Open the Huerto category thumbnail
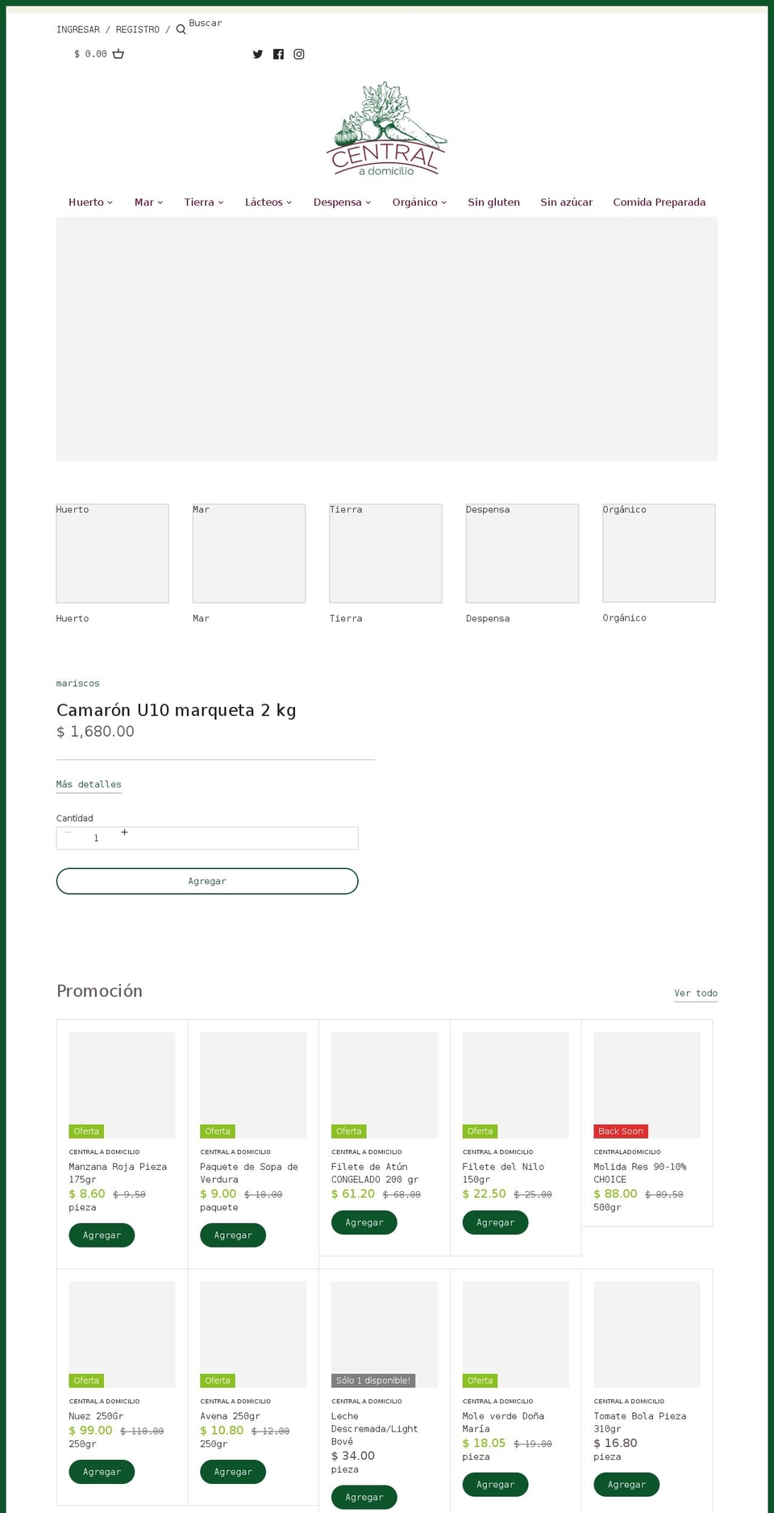Screen dimensions: 774x1513 tap(112, 554)
